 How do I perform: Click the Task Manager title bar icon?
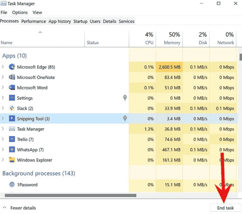[x=4, y=3]
